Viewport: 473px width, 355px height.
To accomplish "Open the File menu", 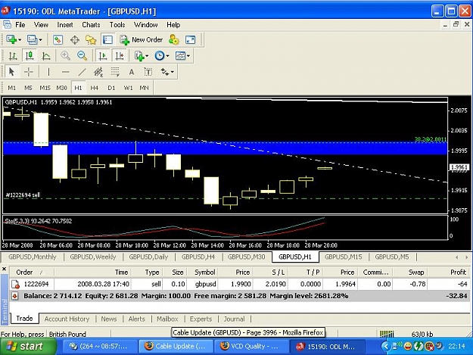I will click(20, 25).
